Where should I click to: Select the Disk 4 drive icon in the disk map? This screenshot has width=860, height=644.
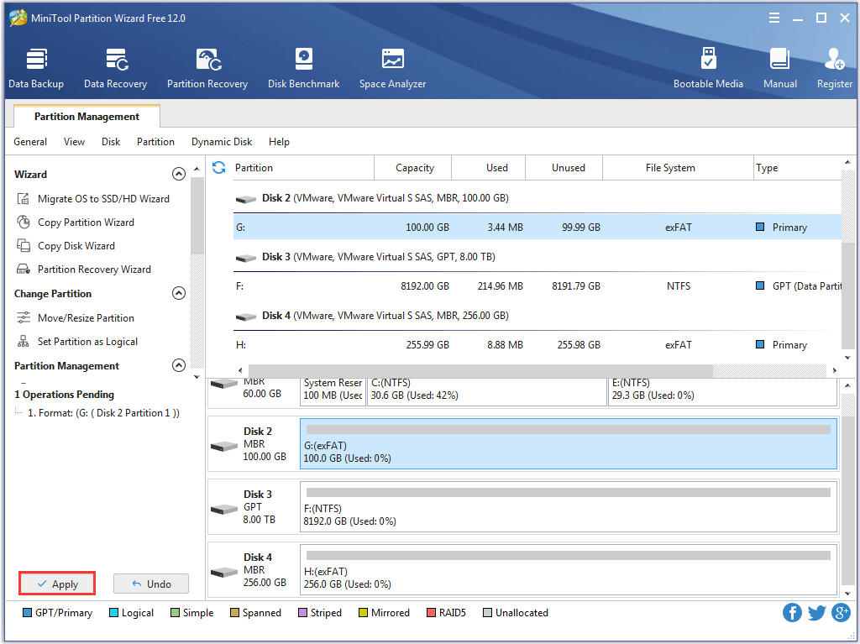pyautogui.click(x=223, y=572)
